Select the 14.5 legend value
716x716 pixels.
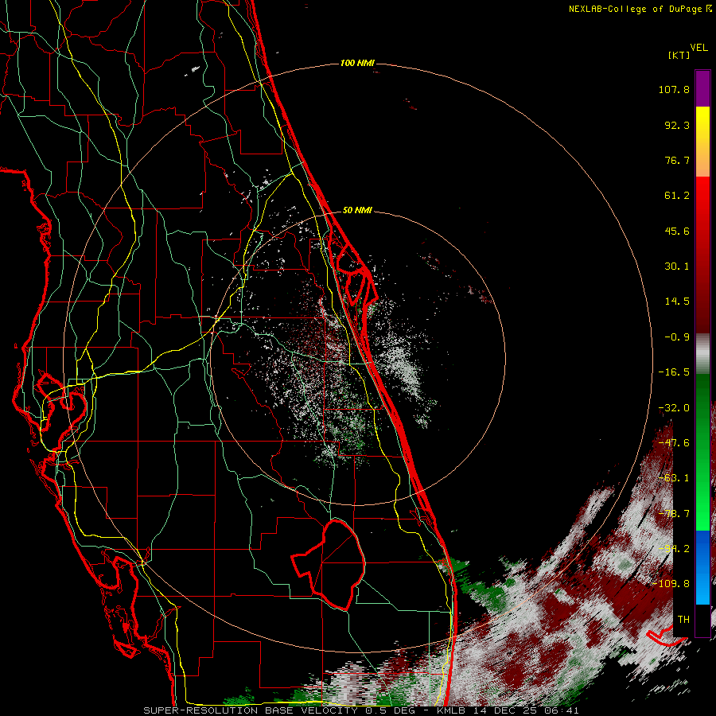(677, 302)
